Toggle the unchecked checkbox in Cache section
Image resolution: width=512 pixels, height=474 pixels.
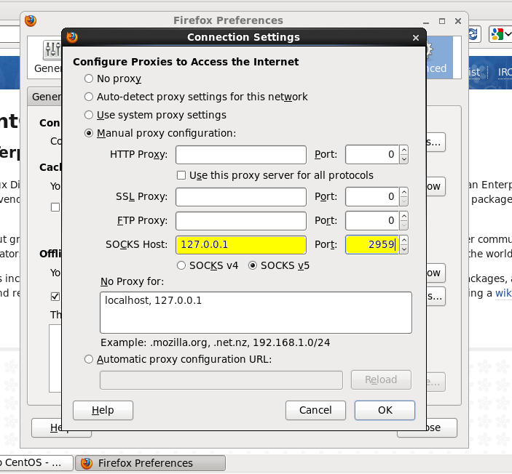click(x=55, y=207)
